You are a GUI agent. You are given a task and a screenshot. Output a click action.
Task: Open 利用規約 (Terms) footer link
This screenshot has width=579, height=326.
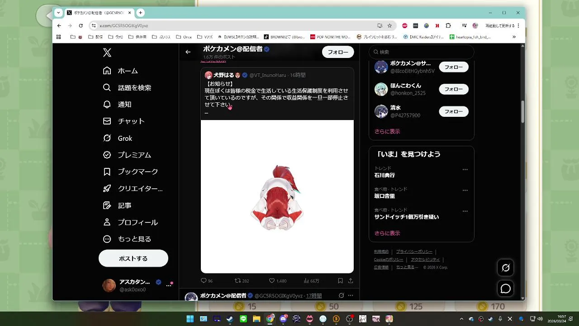381,252
